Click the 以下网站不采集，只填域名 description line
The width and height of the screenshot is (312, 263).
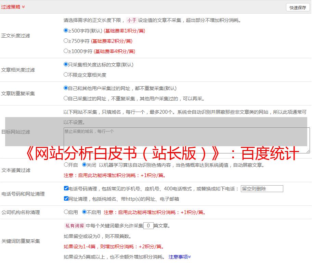point(185,117)
